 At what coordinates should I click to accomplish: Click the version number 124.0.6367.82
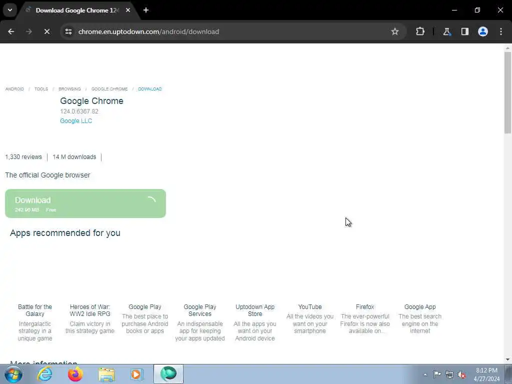tap(79, 111)
